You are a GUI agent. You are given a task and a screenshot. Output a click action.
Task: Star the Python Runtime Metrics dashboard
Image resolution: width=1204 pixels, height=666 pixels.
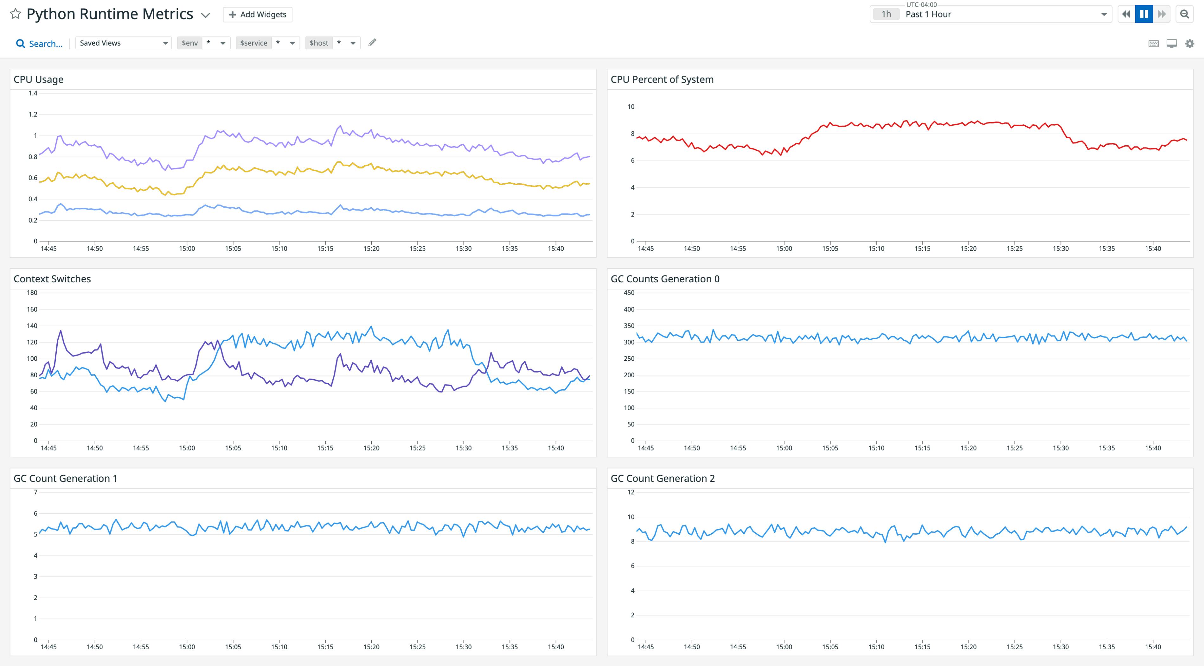pos(16,14)
